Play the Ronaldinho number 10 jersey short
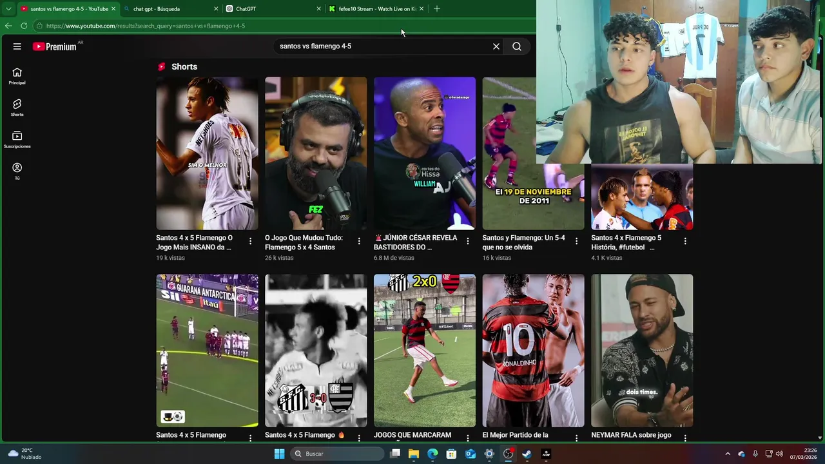 534,351
